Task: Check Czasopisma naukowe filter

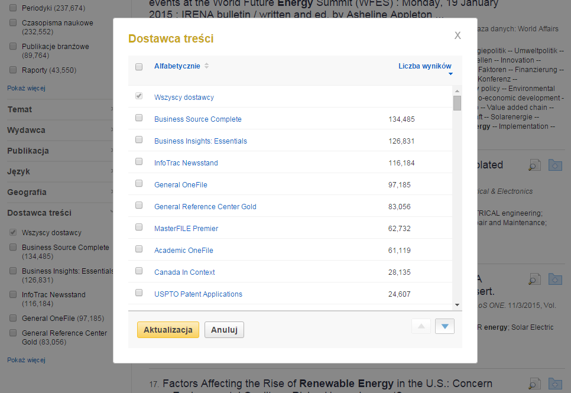Action: pos(13,22)
